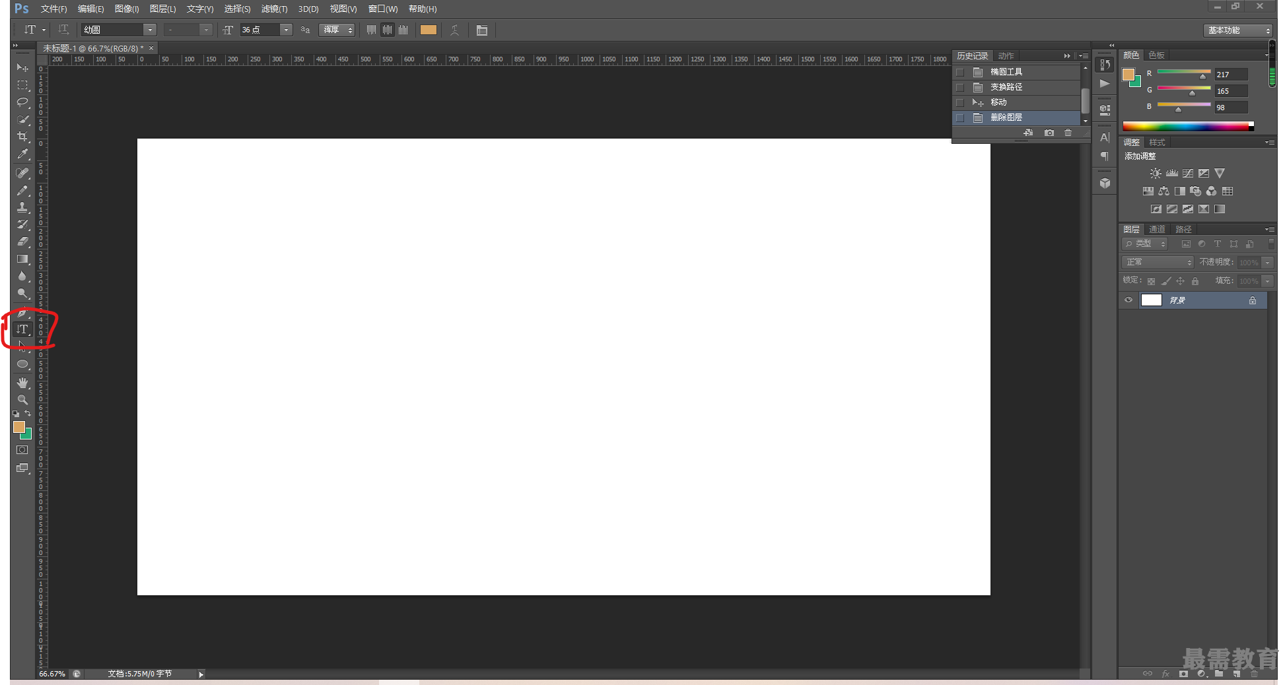Select the Move tool
This screenshot has height=685, width=1283.
(22, 68)
